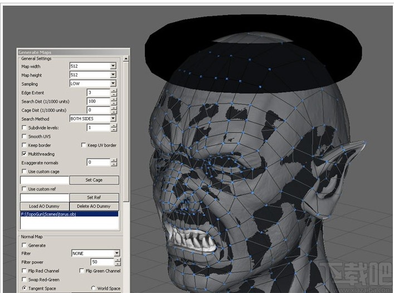Click the Set Cage button

click(x=94, y=180)
